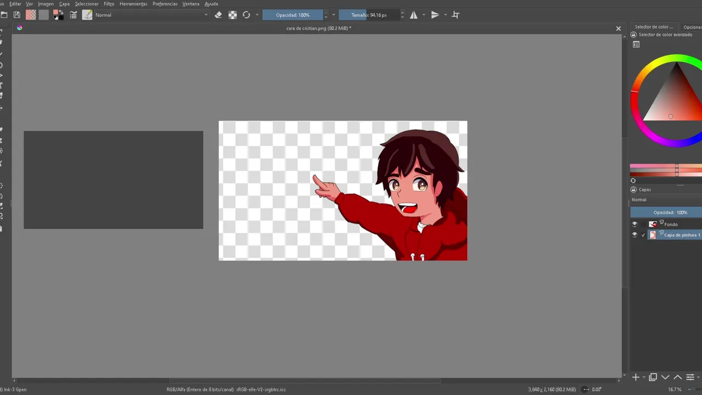Viewport: 702px width, 395px height.
Task: Open the Filtro menu
Action: pos(109,4)
